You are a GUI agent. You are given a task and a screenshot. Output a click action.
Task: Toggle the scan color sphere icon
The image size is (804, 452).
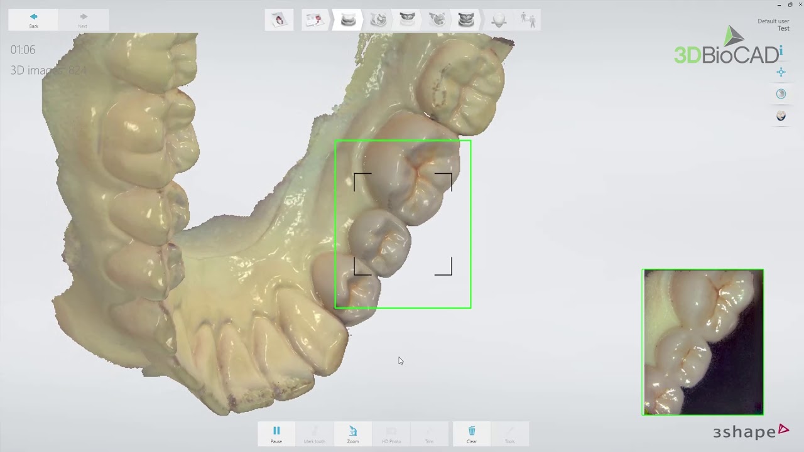pos(781,94)
